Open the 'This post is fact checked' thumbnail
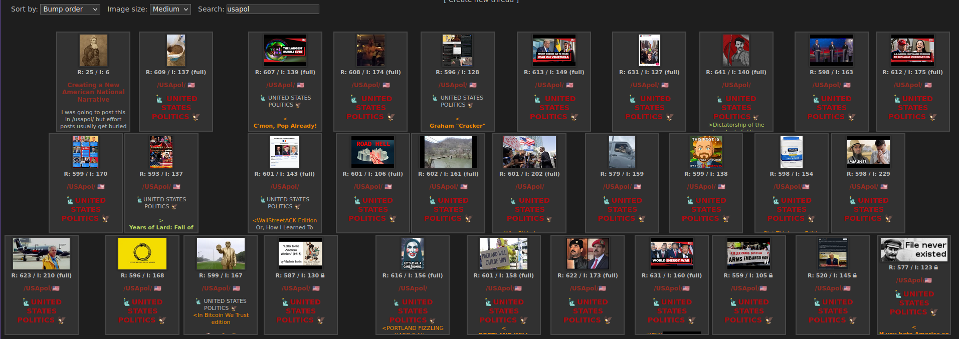Screen dimensions: 959x339 (x=706, y=152)
